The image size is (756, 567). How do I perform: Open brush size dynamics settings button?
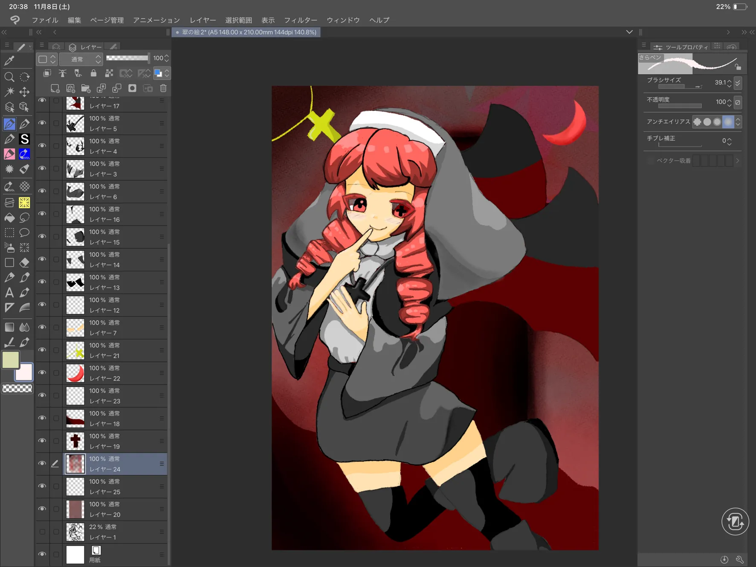(738, 82)
